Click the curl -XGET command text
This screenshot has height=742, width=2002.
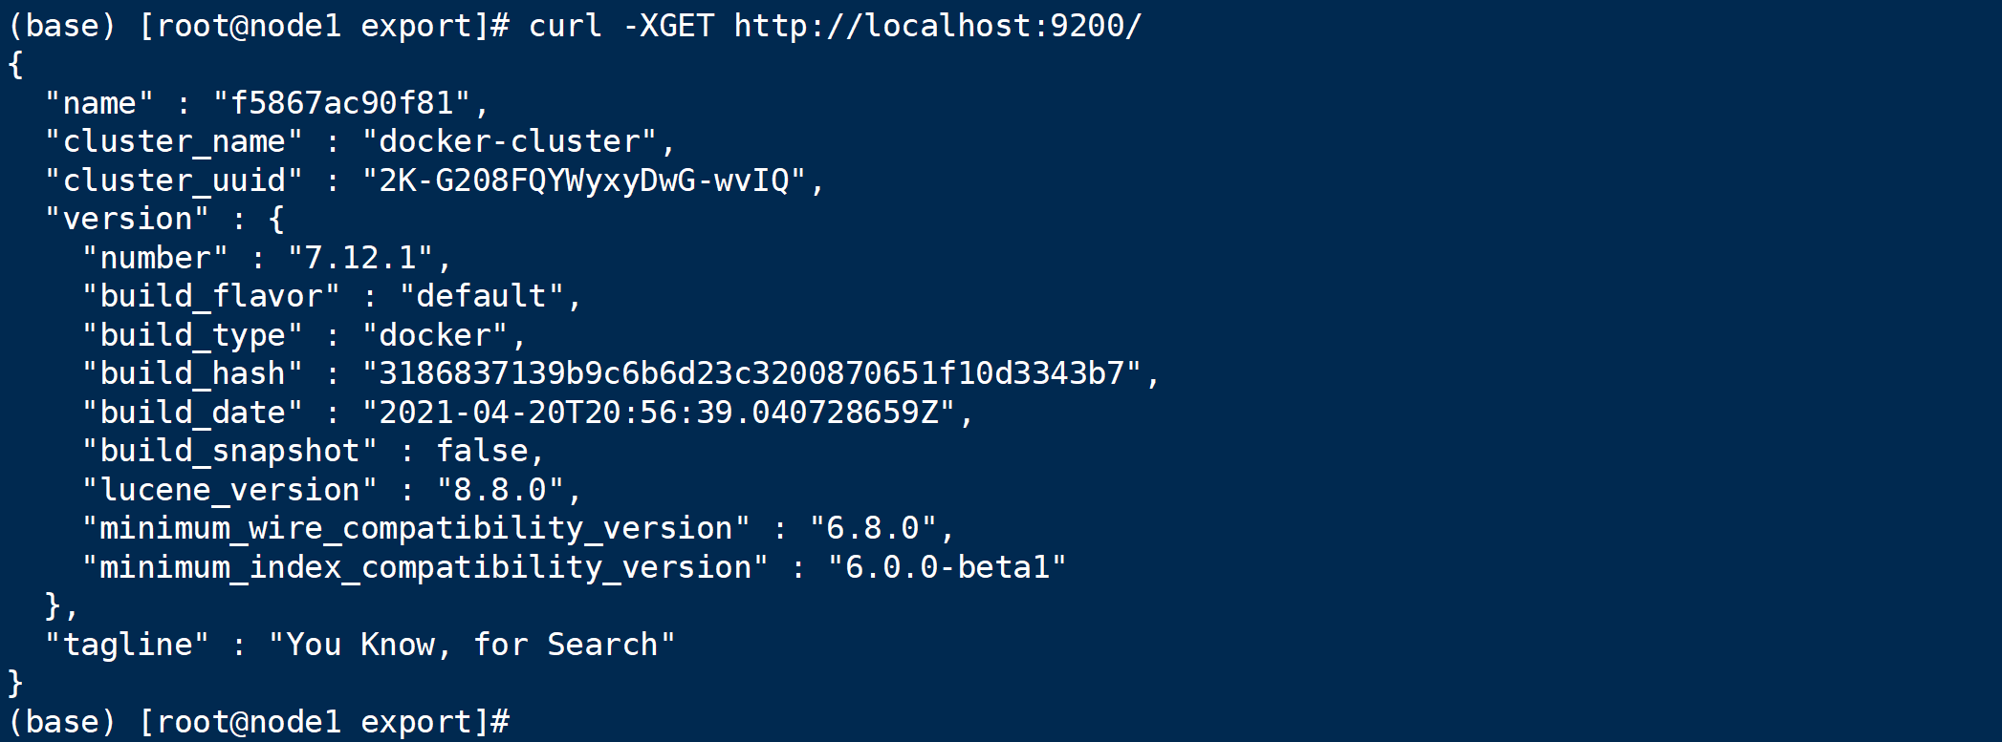[x=621, y=26]
